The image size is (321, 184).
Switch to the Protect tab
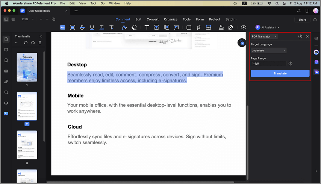tap(215, 19)
